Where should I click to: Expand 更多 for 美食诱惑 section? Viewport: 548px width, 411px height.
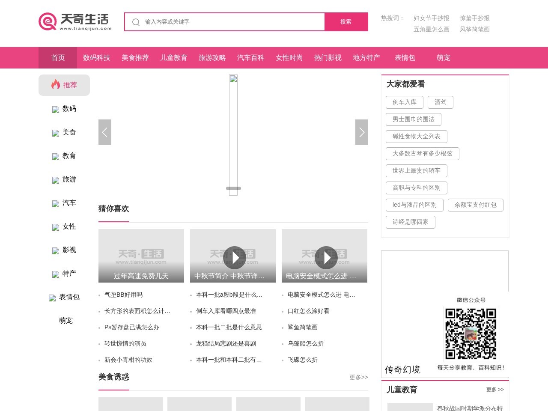click(358, 377)
